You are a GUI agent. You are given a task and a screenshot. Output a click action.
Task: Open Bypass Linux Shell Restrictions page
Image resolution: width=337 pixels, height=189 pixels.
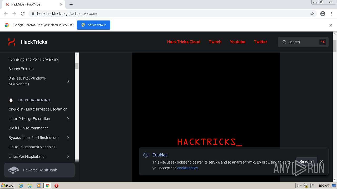coord(34,138)
